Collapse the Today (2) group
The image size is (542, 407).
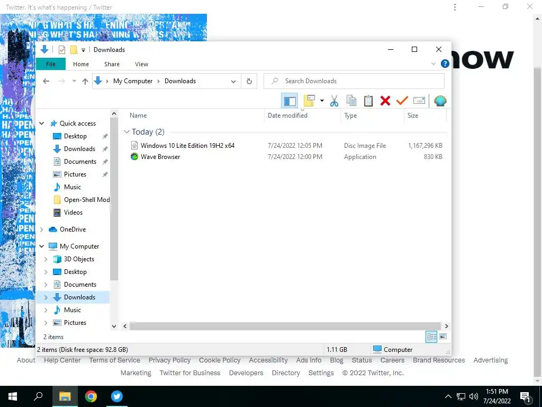127,132
